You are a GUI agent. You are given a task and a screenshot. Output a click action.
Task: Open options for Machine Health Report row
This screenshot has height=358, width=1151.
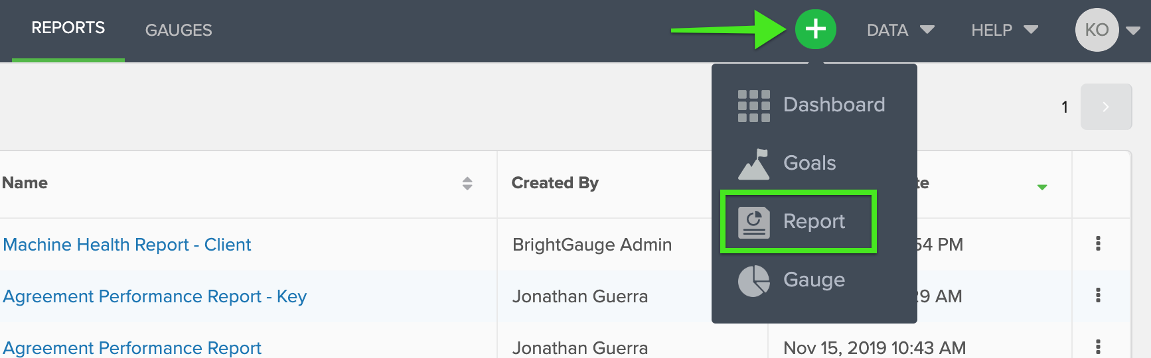point(1098,243)
